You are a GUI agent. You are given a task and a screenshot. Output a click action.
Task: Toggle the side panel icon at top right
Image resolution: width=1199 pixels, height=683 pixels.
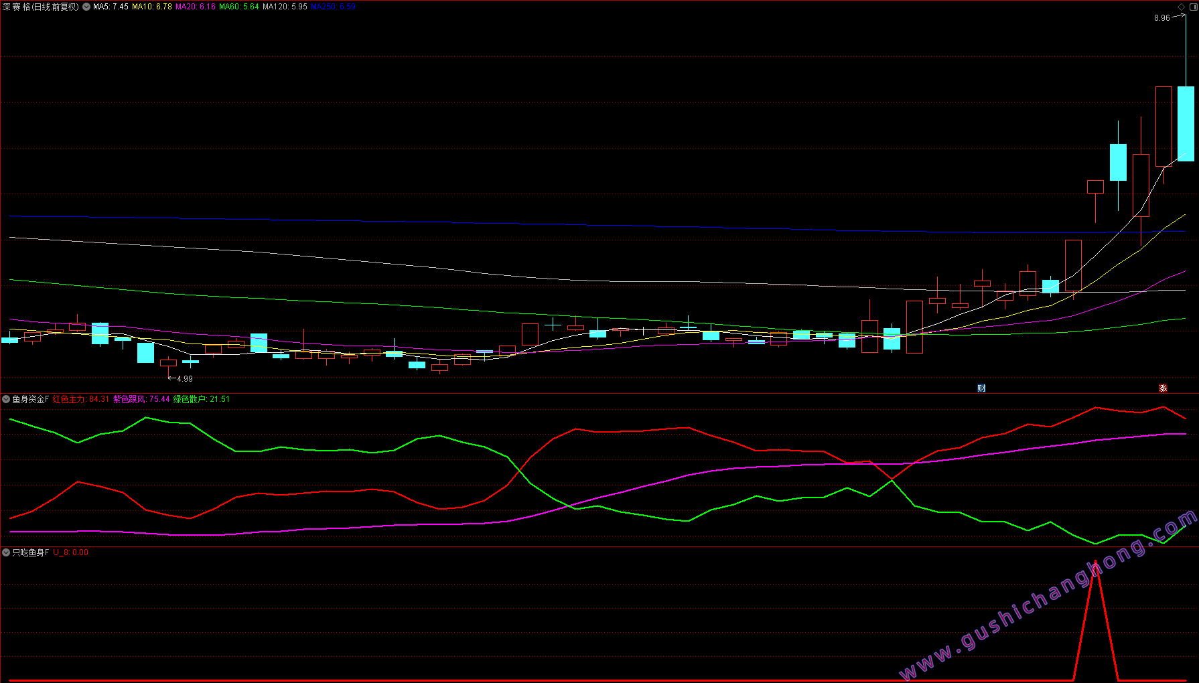coord(1192,7)
